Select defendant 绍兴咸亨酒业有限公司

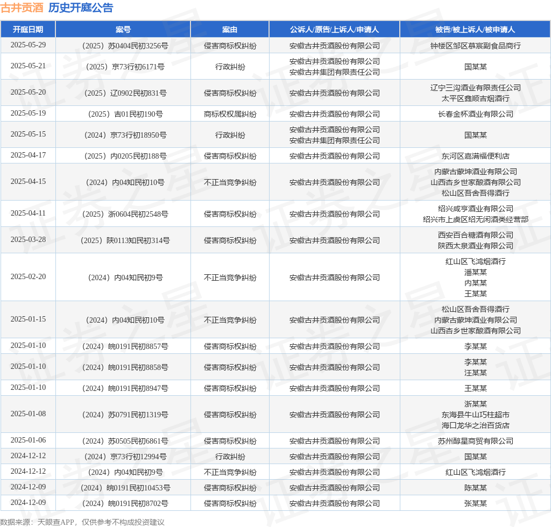tap(476, 209)
